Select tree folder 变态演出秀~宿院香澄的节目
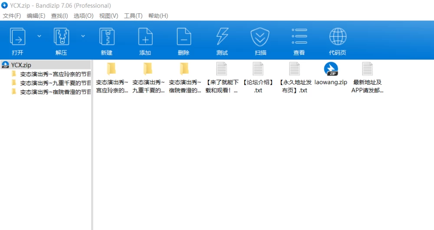 (51, 92)
